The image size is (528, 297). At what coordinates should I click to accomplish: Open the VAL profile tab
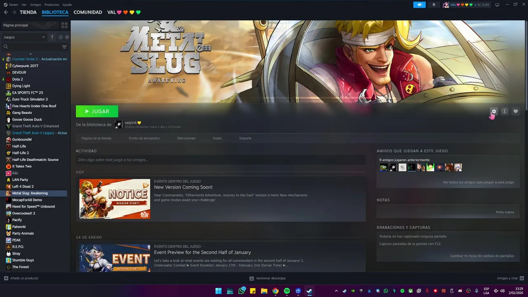124,12
